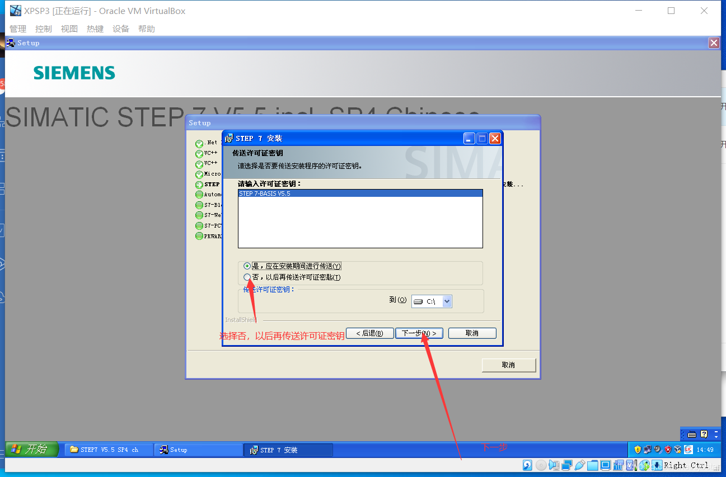The height and width of the screenshot is (477, 726).
Task: Click the VirtualBox shared folders status icon
Action: (592, 465)
